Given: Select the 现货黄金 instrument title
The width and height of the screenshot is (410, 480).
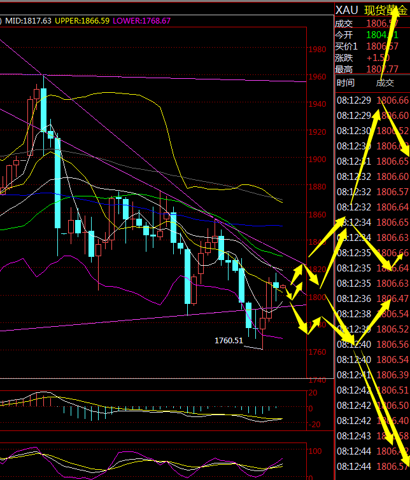Looking at the screenshot, I should pos(385,10).
